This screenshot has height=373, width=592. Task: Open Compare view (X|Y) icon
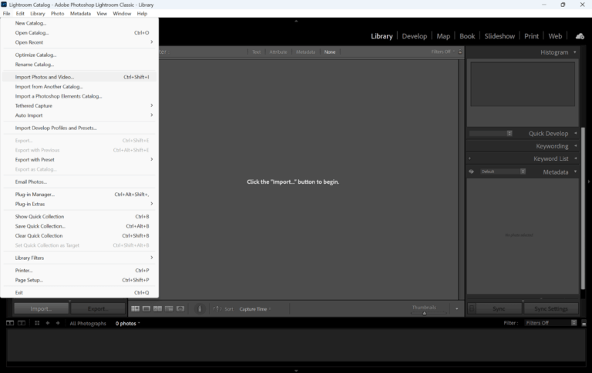pos(158,308)
